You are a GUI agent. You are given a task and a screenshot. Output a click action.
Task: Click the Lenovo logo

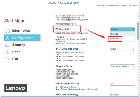[15, 88]
